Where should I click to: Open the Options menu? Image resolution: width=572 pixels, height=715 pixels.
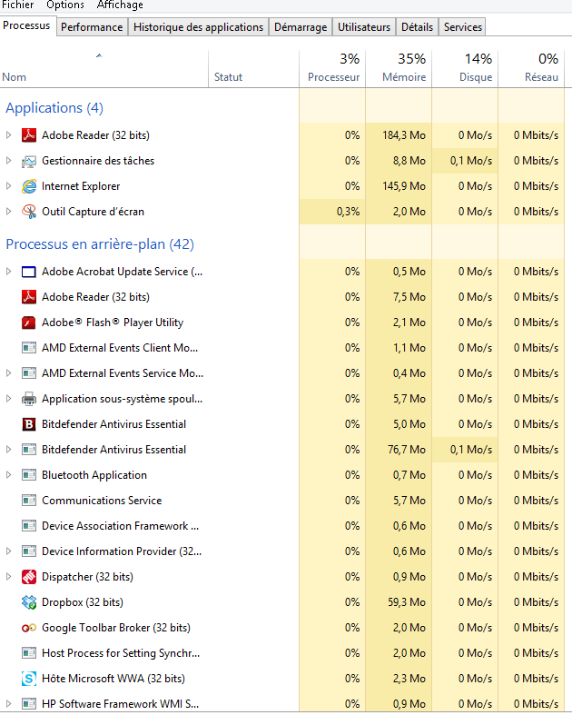click(x=65, y=5)
